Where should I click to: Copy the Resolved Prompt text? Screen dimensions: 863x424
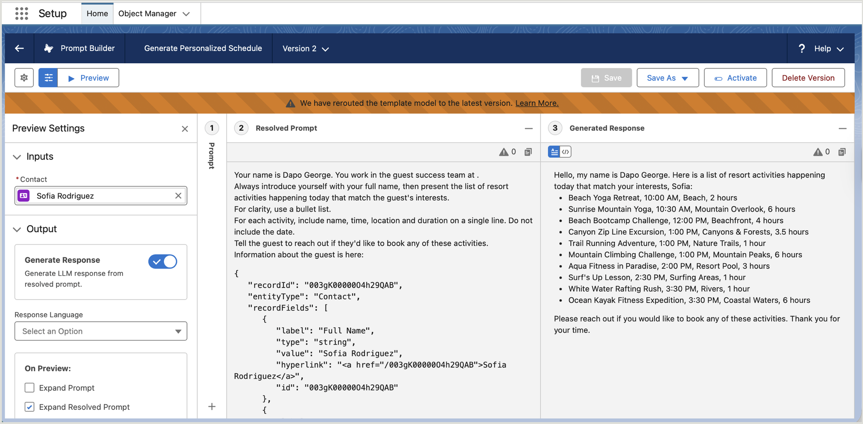pyautogui.click(x=528, y=152)
